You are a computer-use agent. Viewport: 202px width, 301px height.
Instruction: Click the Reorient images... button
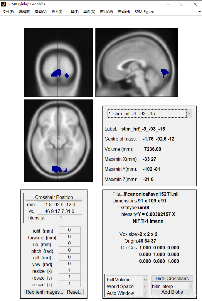pyautogui.click(x=44, y=292)
